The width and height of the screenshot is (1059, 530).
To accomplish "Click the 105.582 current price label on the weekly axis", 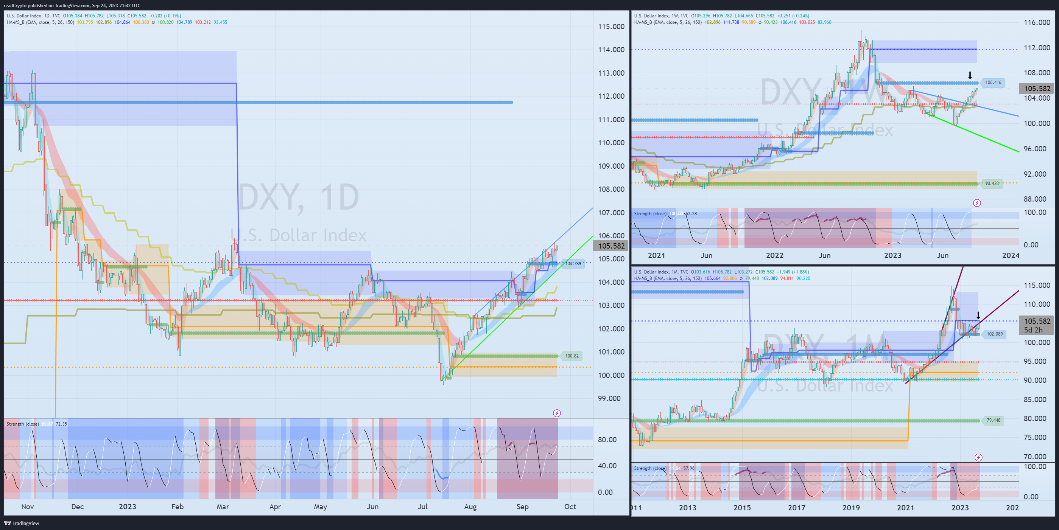I will [1036, 89].
